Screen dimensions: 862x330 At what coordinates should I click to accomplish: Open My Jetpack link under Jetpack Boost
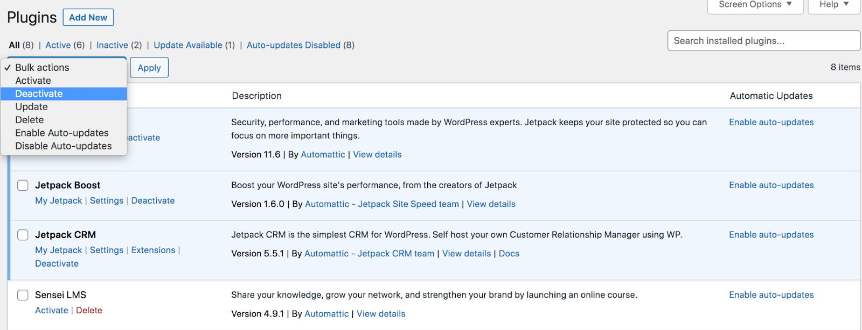(x=59, y=200)
